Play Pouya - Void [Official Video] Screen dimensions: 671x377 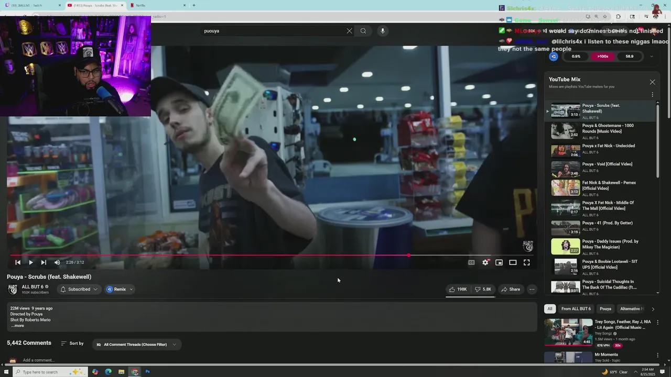pos(600,169)
